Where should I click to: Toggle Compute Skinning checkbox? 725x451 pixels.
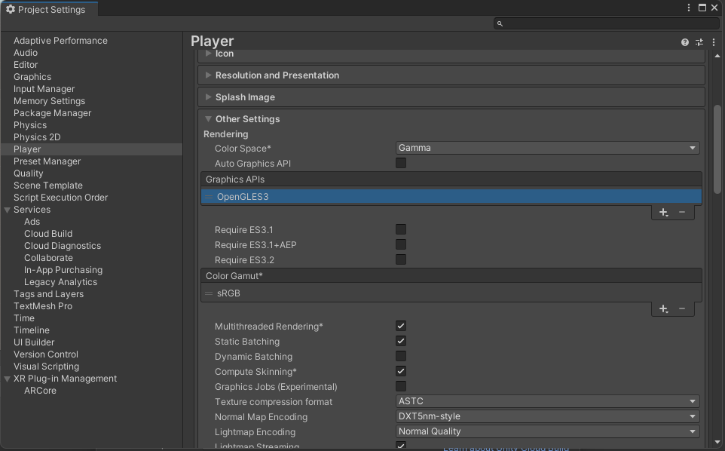401,372
